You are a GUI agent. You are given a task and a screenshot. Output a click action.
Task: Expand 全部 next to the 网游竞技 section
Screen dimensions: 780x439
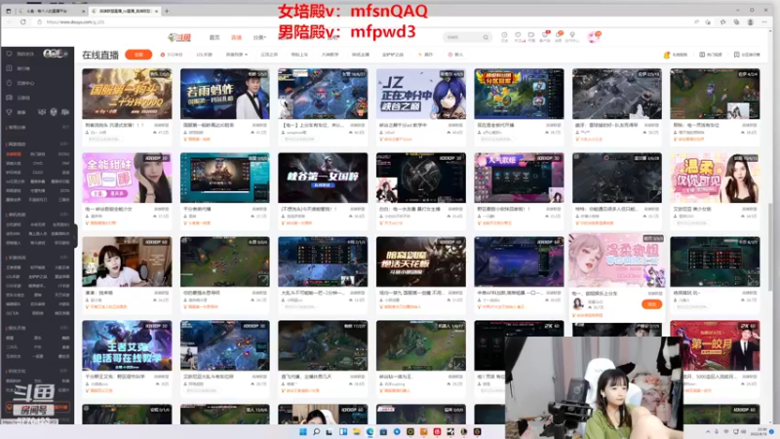tap(64, 143)
